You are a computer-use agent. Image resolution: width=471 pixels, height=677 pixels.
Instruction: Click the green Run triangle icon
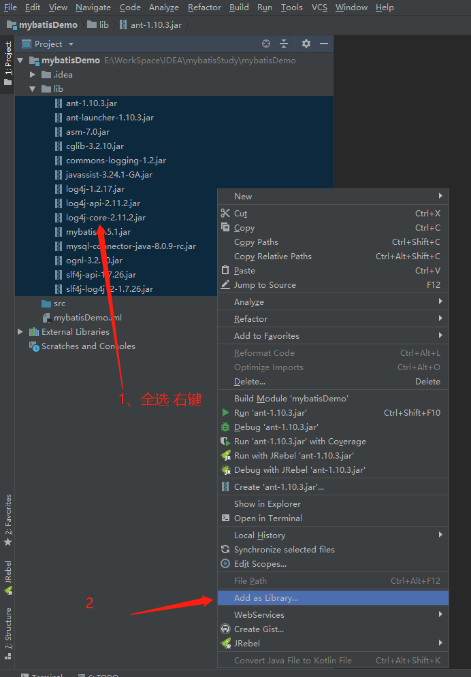[225, 413]
